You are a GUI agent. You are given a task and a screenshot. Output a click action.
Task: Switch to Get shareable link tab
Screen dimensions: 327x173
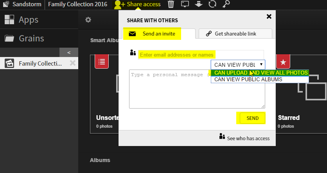tap(235, 34)
